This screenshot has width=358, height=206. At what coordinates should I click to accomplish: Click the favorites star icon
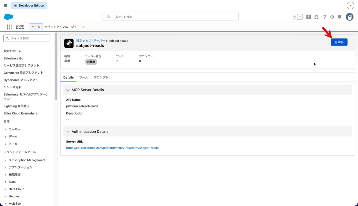[295, 17]
